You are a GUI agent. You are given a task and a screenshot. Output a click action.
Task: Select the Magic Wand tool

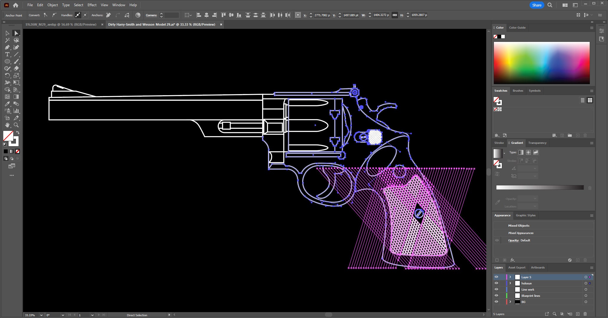(7, 40)
